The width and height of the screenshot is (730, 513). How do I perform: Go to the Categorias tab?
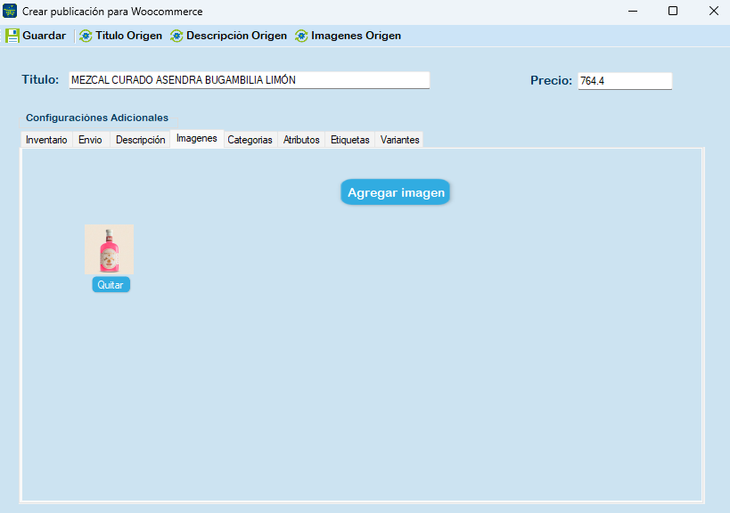[x=250, y=140]
